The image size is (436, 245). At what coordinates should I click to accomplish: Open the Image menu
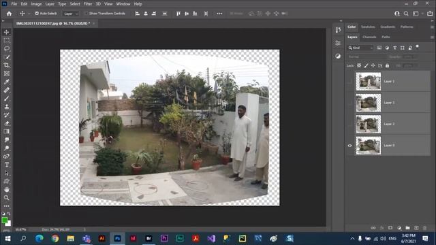(36, 4)
